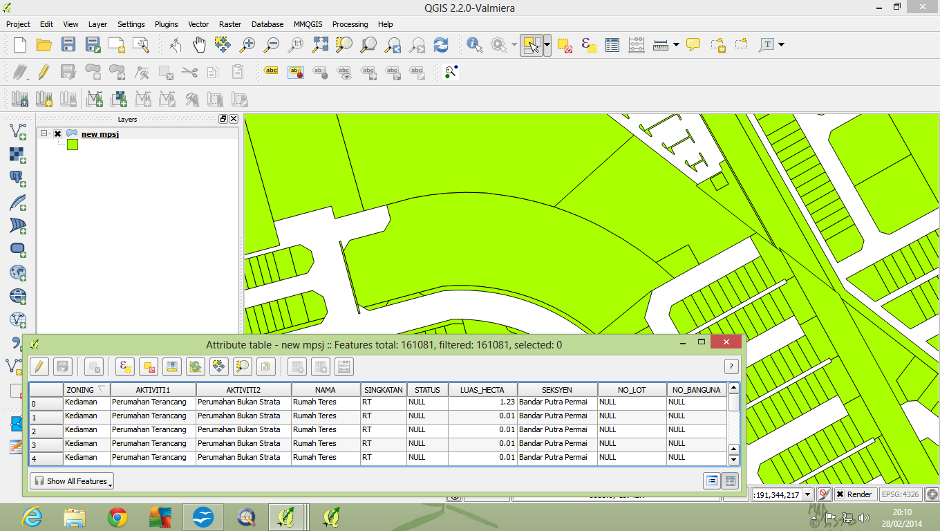Click the Zoom In magnifier tool

tap(247, 45)
